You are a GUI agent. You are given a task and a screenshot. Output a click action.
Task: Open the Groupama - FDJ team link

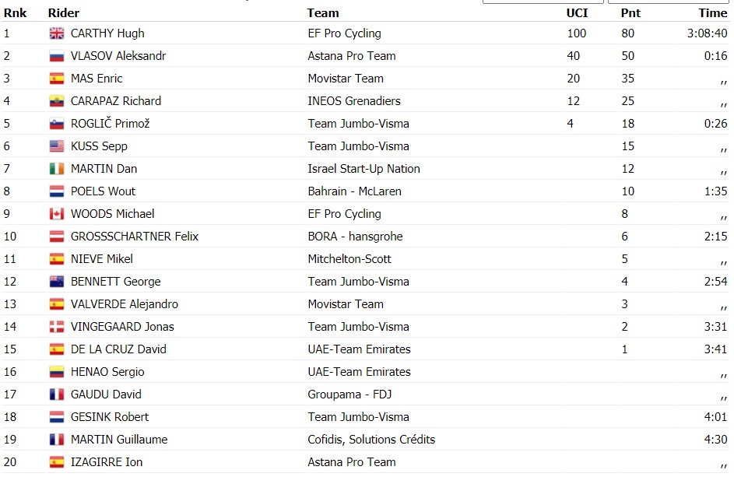click(349, 395)
